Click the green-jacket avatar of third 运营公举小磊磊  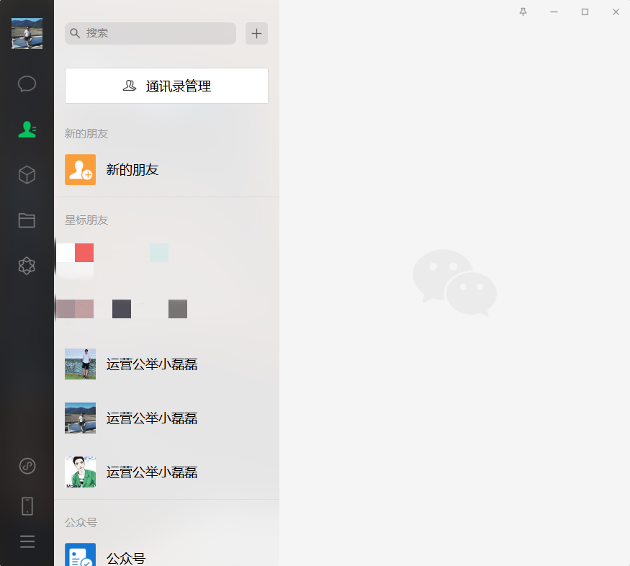pos(80,472)
